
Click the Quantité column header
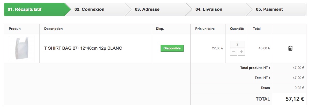click(237, 29)
